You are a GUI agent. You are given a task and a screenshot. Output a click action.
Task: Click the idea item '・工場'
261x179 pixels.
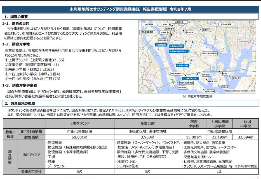(51, 157)
